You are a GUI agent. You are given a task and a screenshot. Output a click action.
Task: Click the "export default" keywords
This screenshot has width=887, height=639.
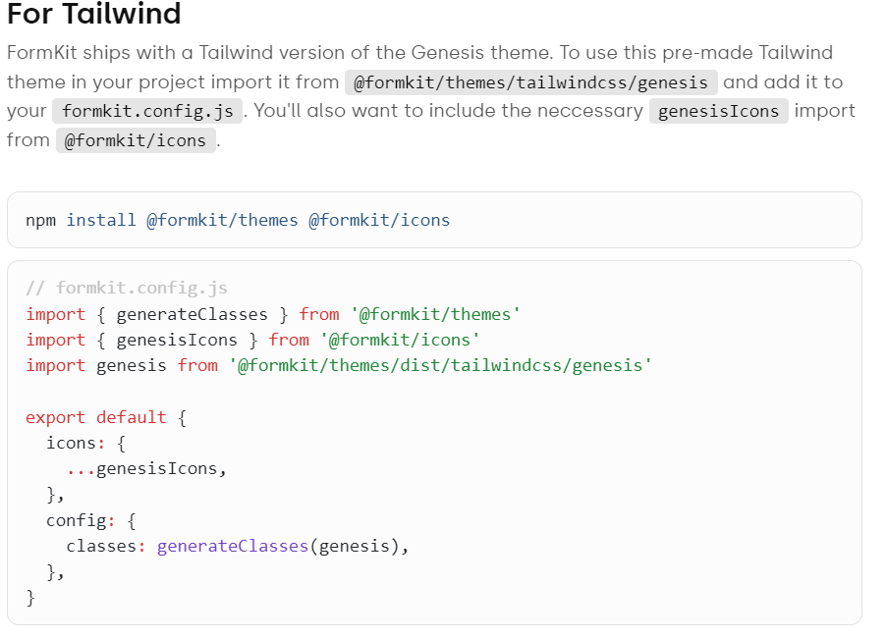[96, 417]
